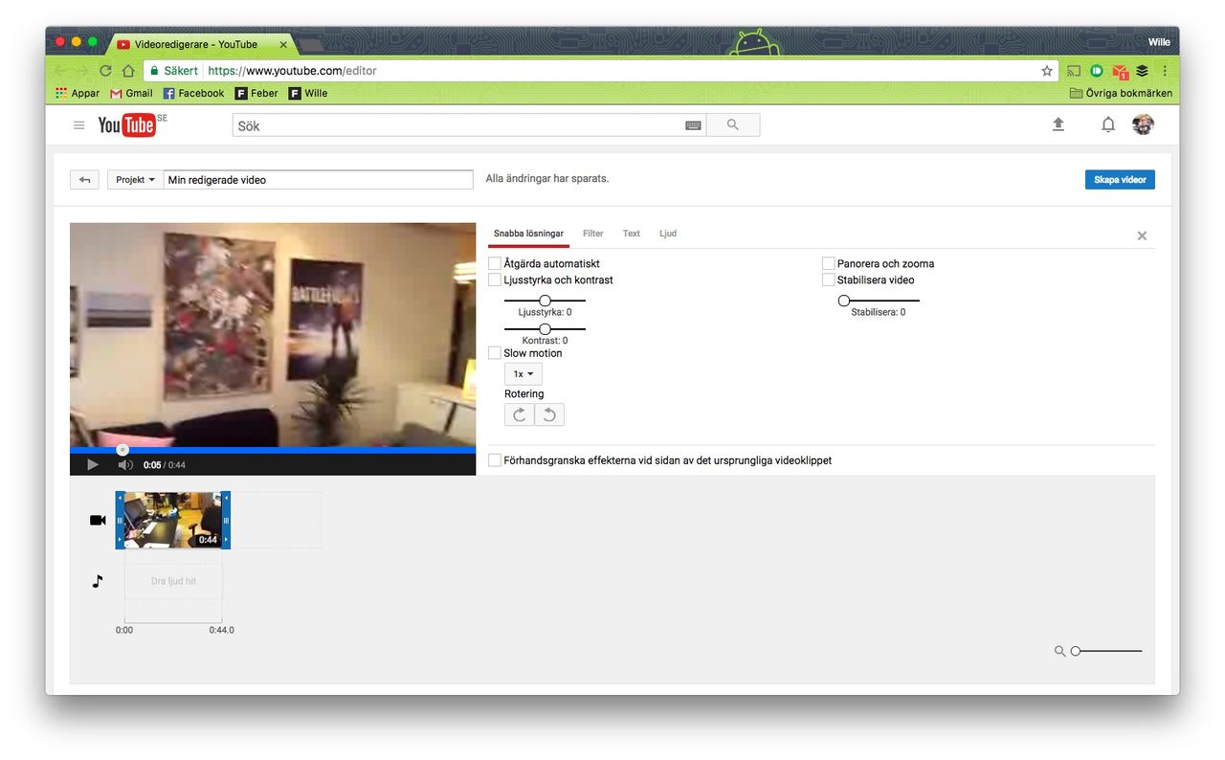Open the 1x speed dropdown
This screenshot has width=1225, height=760.
523,373
